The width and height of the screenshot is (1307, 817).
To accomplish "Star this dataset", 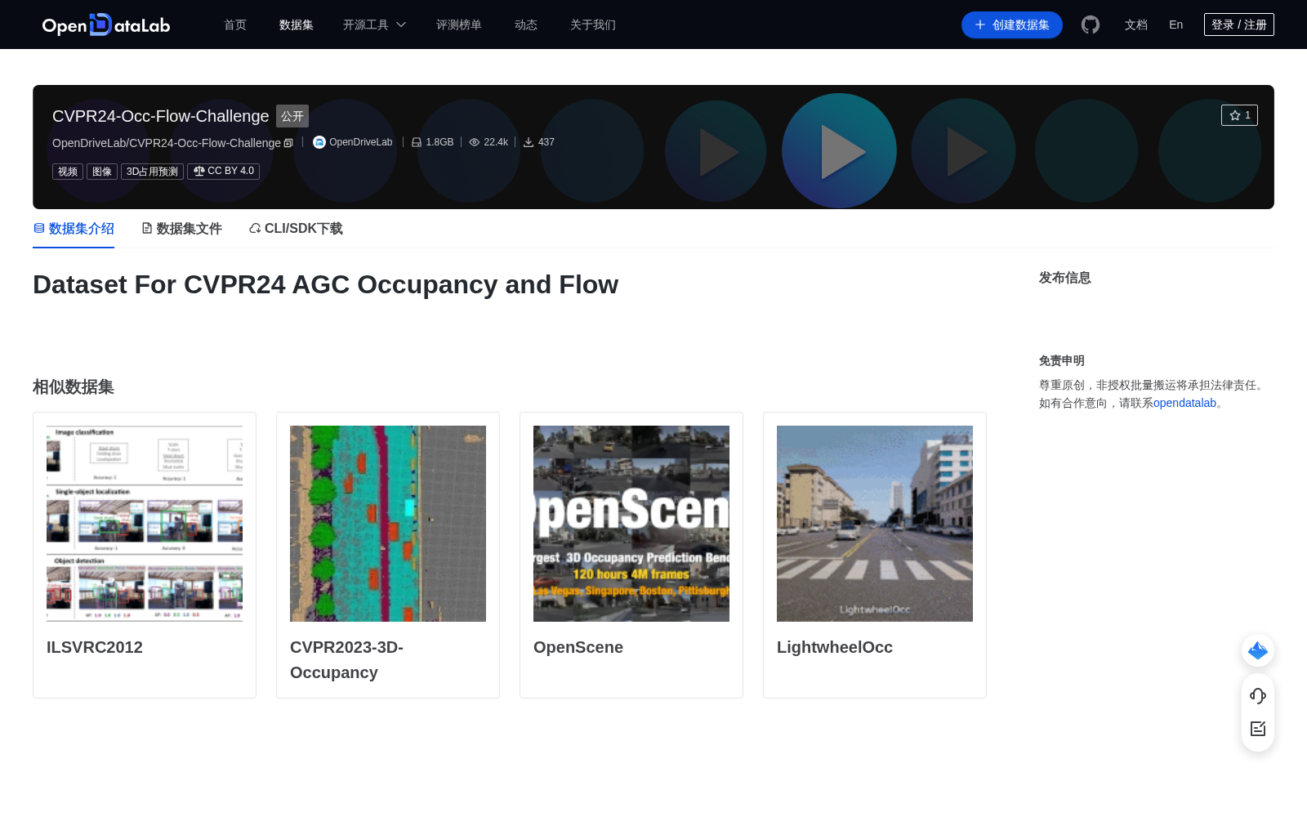I will click(1239, 115).
